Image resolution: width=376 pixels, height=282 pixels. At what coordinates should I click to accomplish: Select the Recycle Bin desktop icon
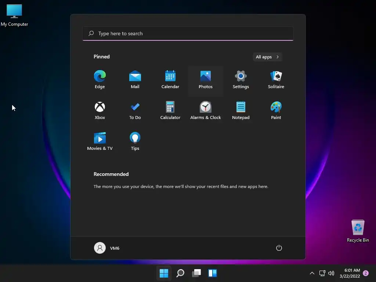point(358,231)
